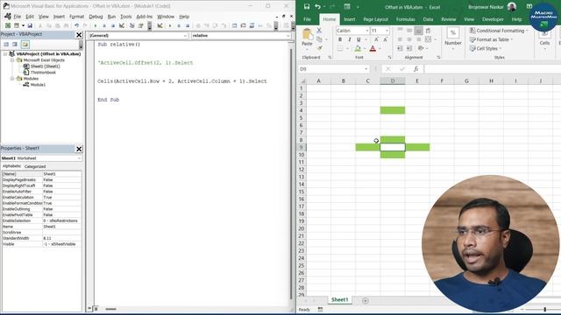Toggle Center horizontal alignment icon
561x315 pixels.
[x=409, y=39]
